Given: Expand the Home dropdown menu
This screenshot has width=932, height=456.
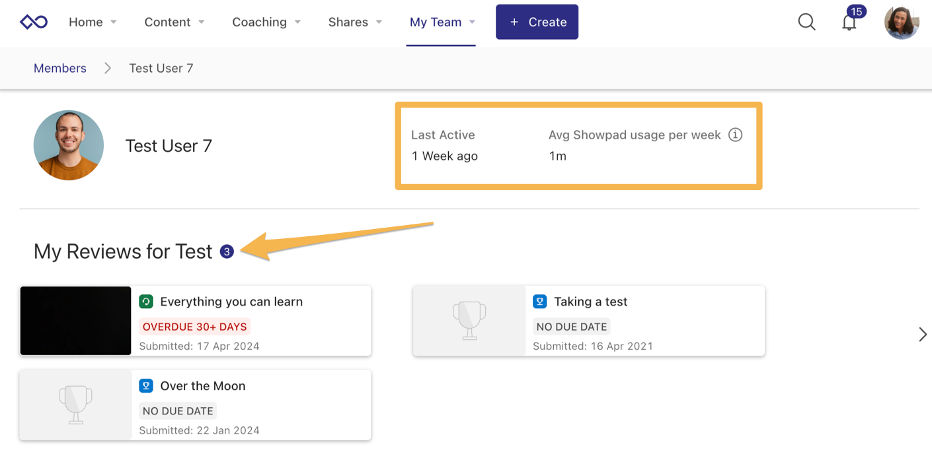Looking at the screenshot, I should pyautogui.click(x=93, y=22).
